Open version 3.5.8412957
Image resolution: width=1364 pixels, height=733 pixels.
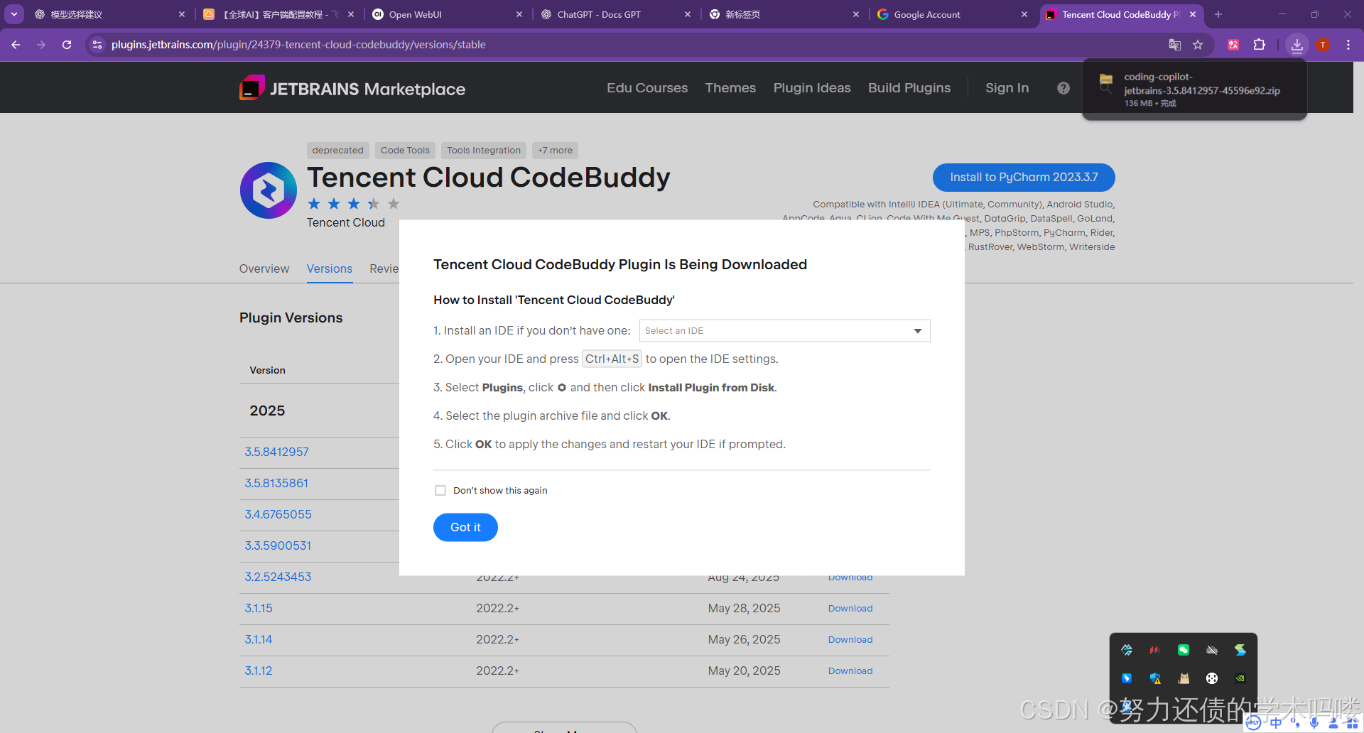pyautogui.click(x=276, y=452)
